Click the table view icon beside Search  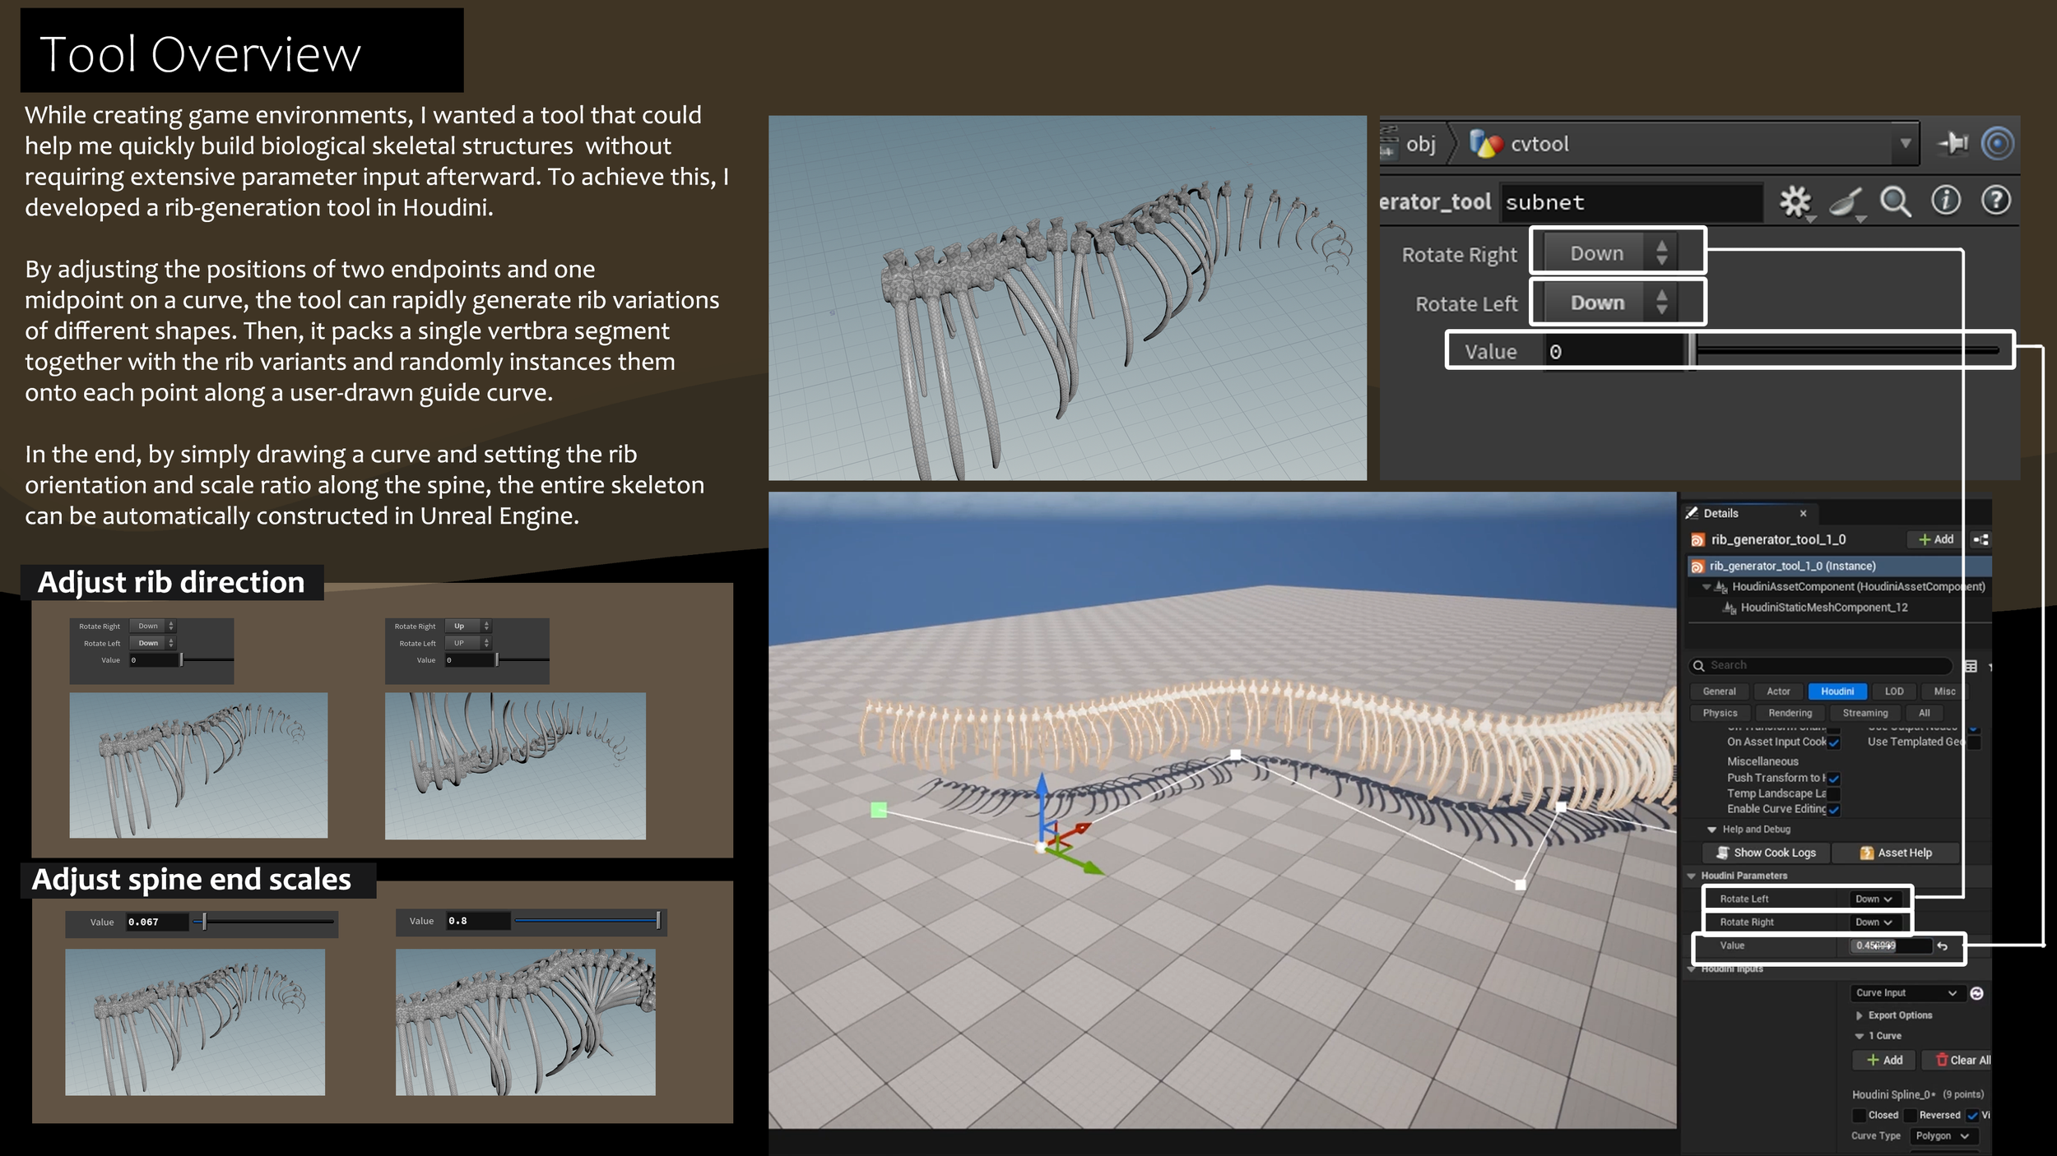click(1971, 666)
